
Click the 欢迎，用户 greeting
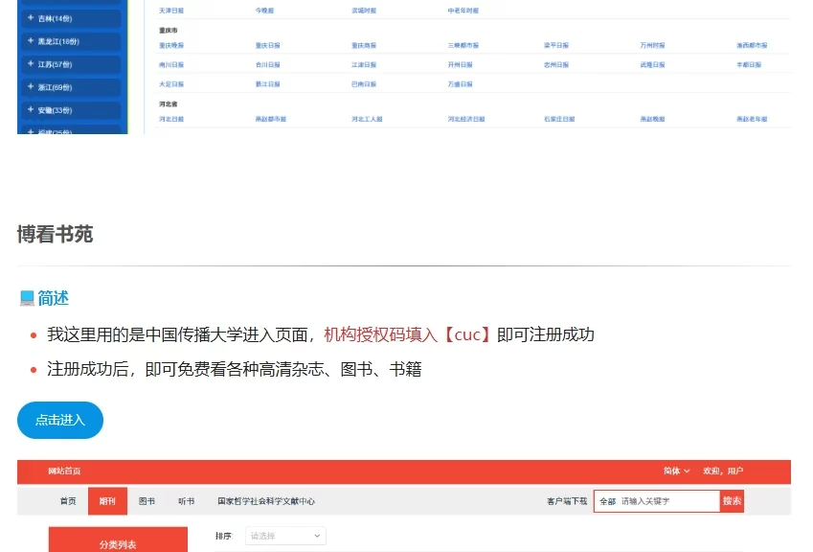[x=723, y=471]
